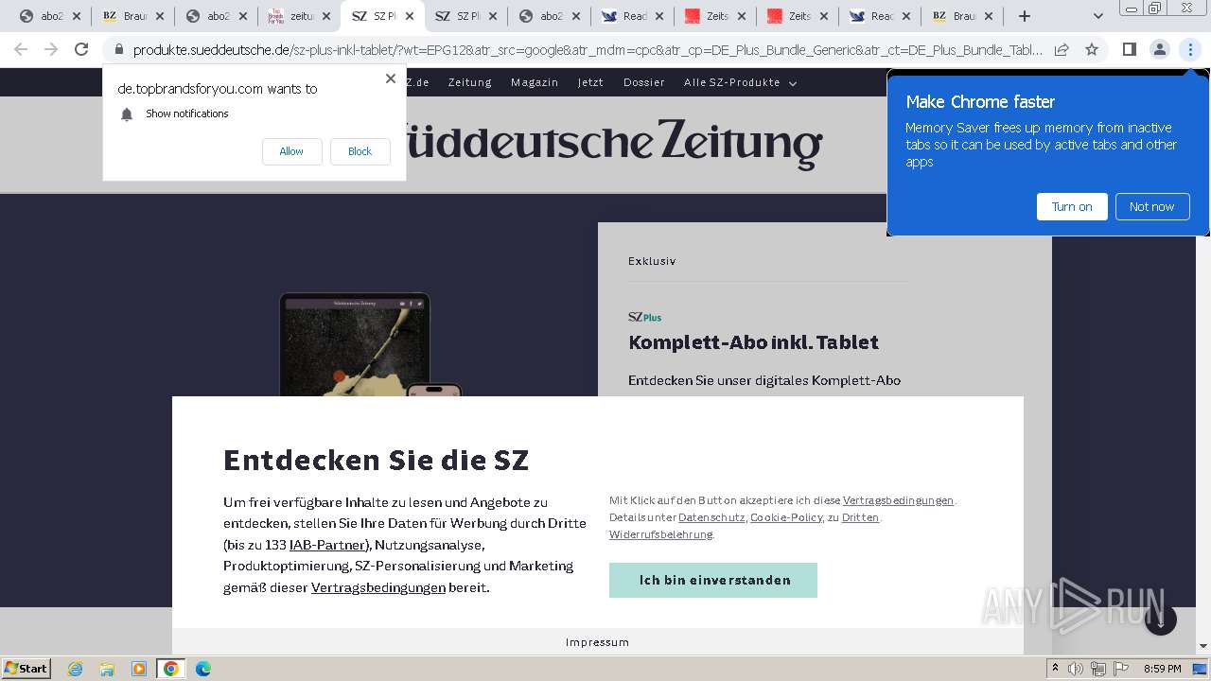Close the active SZ Plus tab
The height and width of the screenshot is (681, 1211).
[x=409, y=16]
